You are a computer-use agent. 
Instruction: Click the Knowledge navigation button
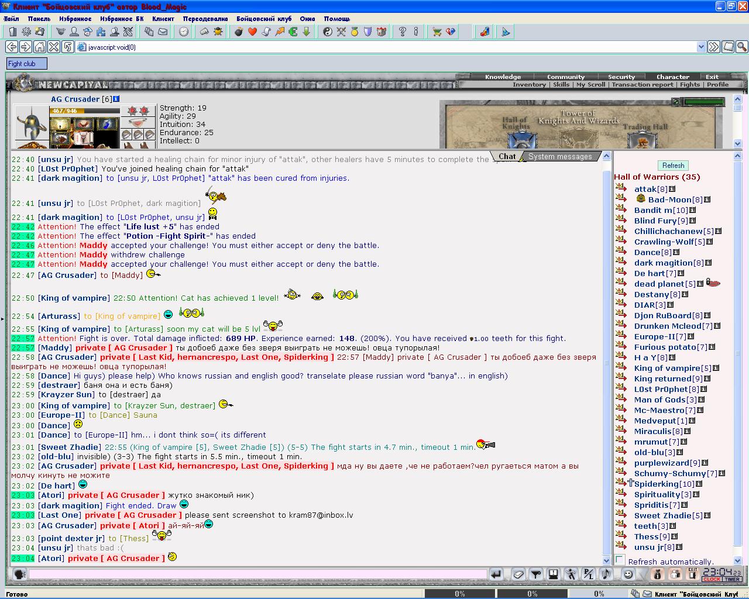tap(503, 77)
